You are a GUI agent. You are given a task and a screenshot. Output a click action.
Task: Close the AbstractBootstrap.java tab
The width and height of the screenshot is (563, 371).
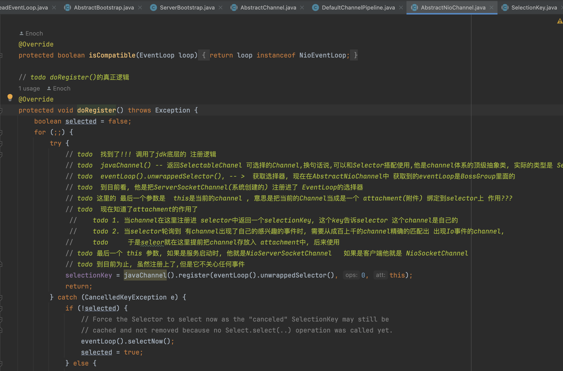[140, 7]
